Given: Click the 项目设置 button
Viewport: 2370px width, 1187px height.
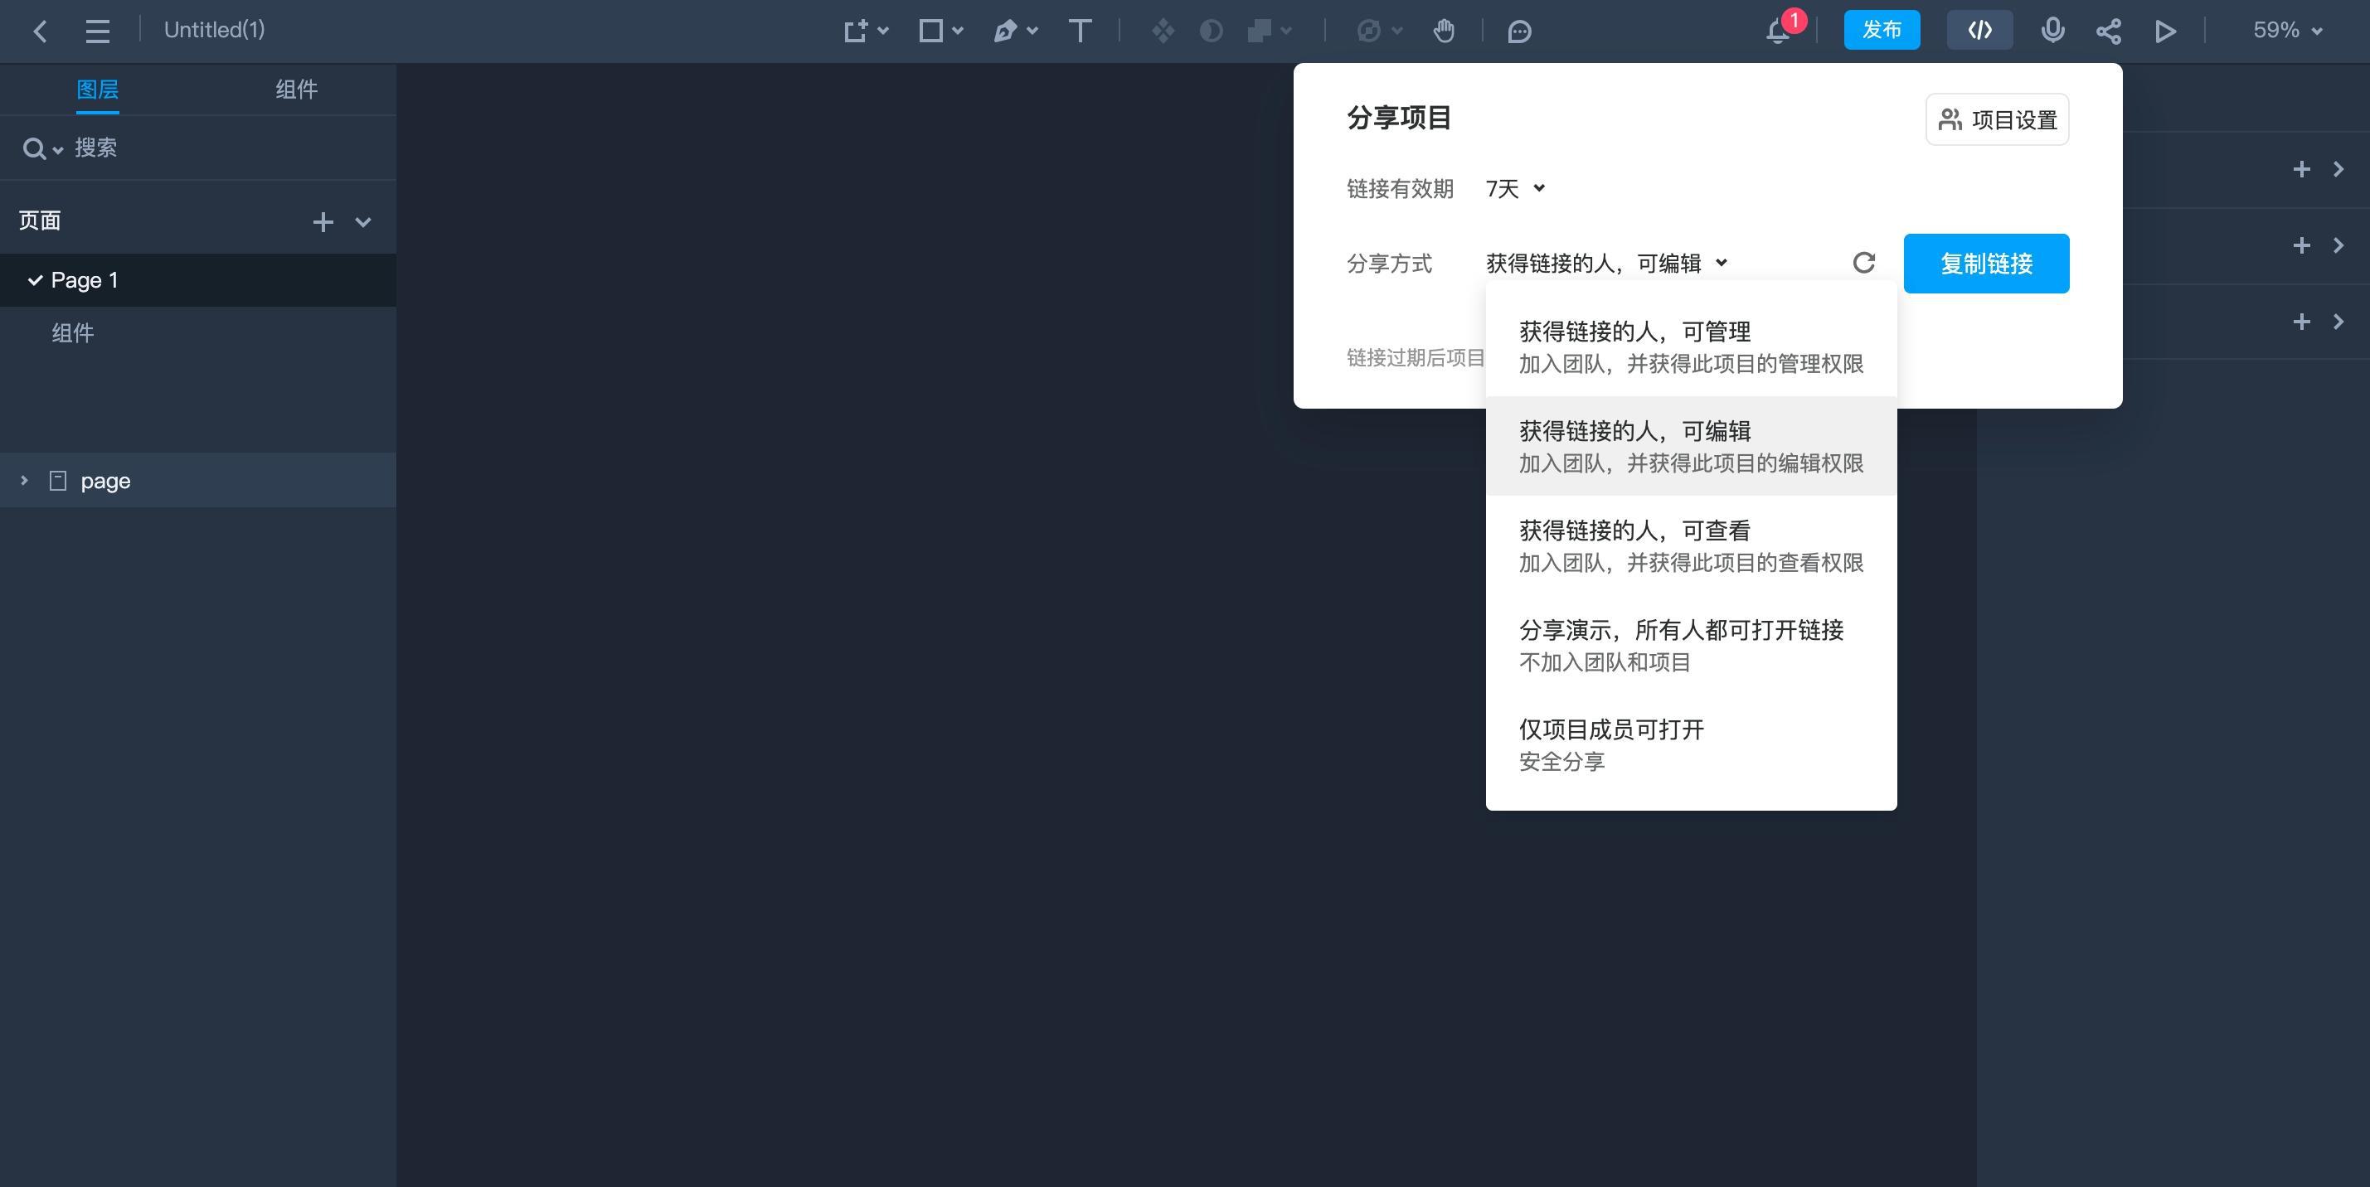Looking at the screenshot, I should pos(1998,119).
